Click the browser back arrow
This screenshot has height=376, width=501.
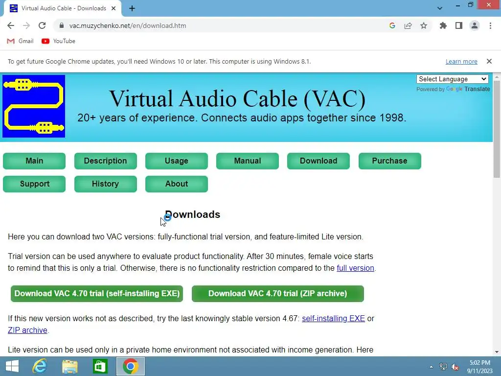(x=11, y=25)
